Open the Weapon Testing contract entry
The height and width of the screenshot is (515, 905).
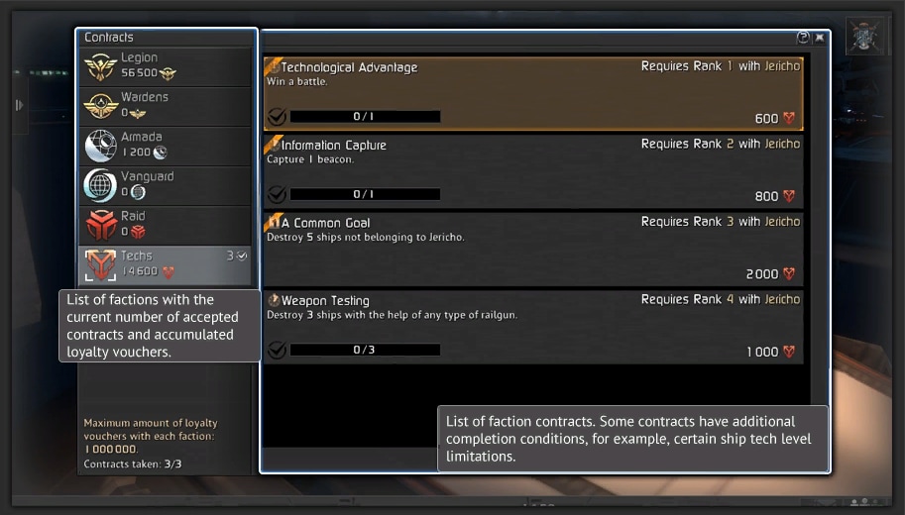pos(532,326)
